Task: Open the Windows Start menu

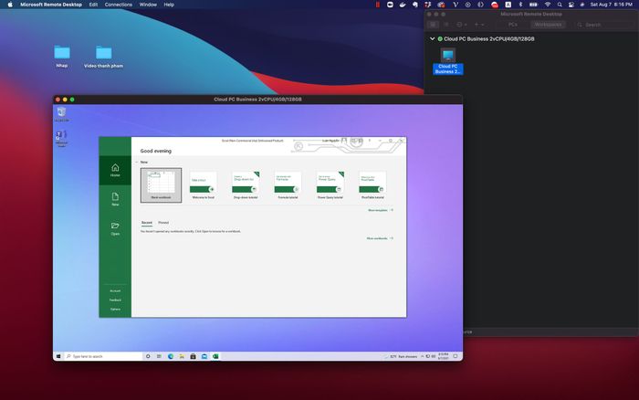Action: tap(58, 356)
